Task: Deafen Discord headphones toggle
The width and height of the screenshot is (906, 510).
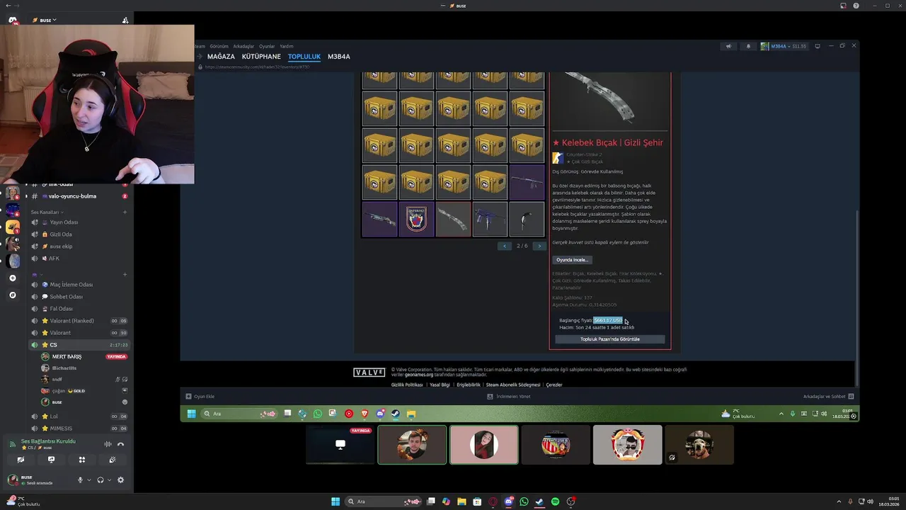Action: [101, 480]
